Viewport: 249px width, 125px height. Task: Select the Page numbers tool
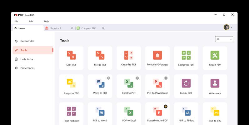click(x=71, y=114)
